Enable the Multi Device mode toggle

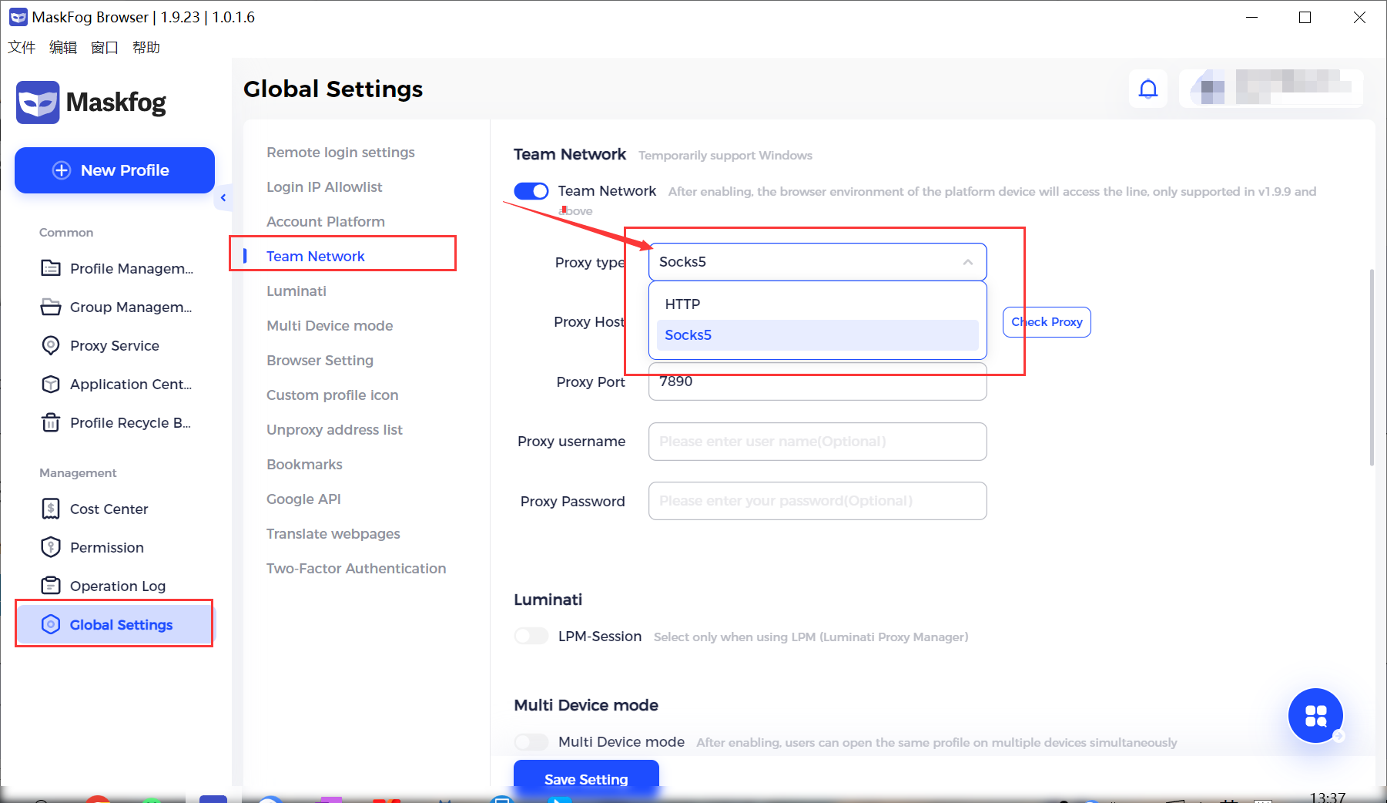[x=531, y=741]
